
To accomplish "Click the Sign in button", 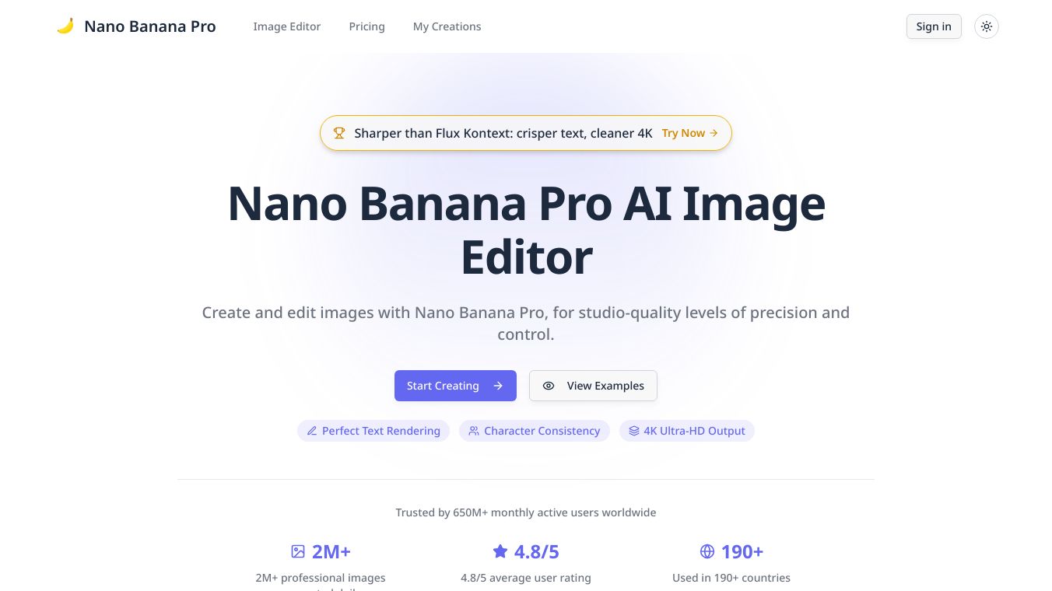I will 934,26.
